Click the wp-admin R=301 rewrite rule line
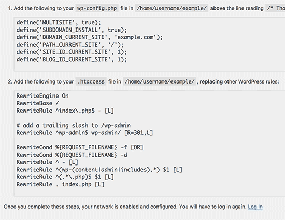 pos(84,133)
